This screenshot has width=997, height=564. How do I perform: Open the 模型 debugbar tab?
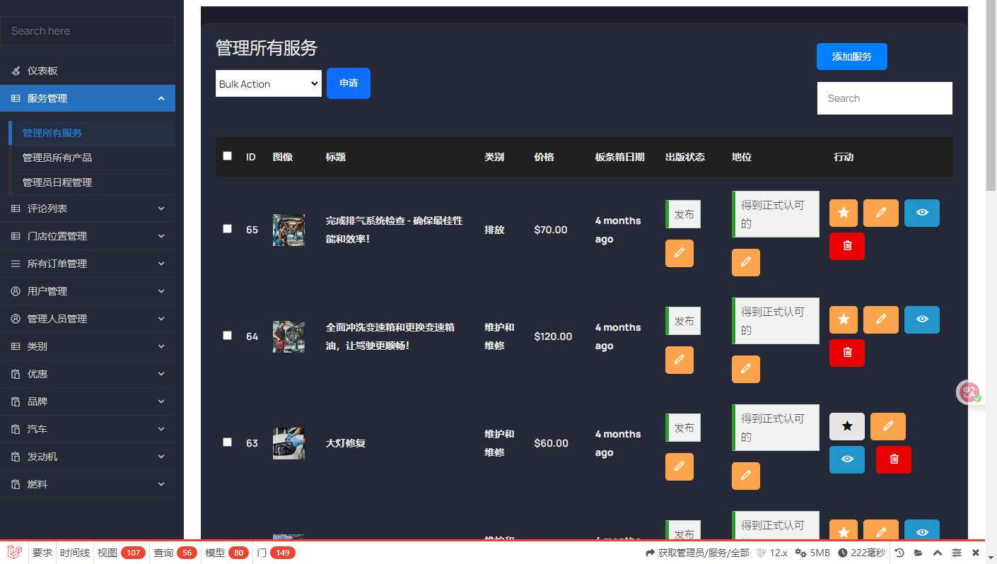tap(227, 553)
